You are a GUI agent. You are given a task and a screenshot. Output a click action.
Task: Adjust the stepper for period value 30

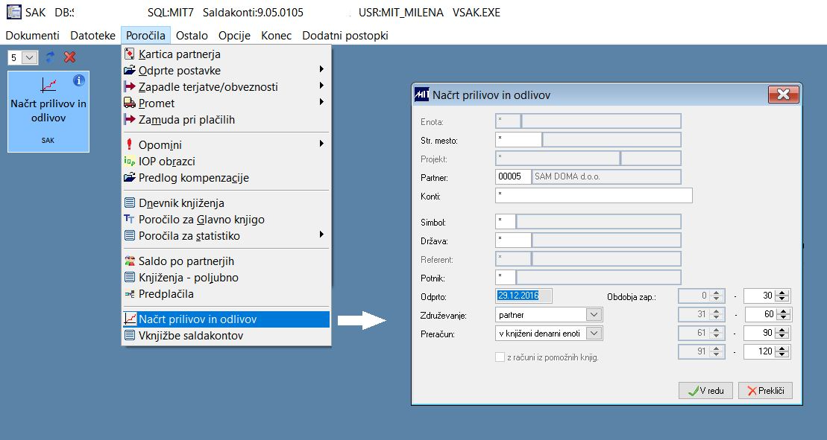point(783,296)
